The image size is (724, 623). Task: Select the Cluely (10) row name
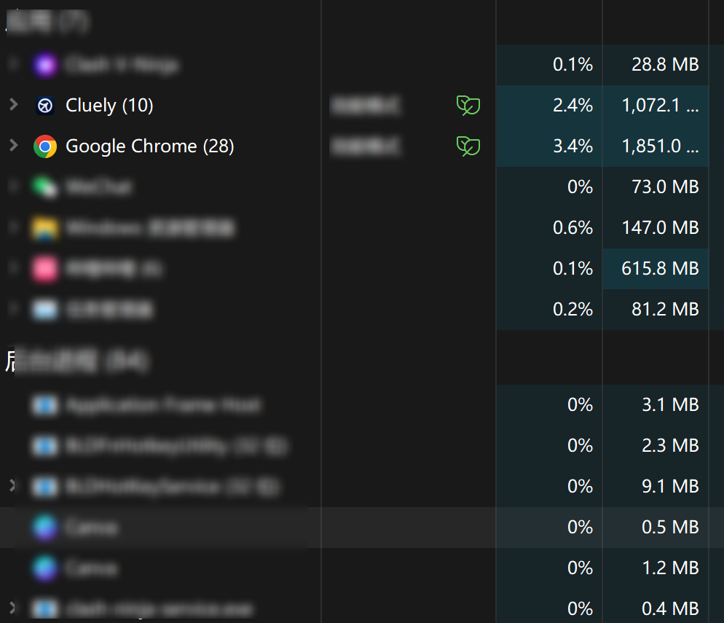click(109, 106)
